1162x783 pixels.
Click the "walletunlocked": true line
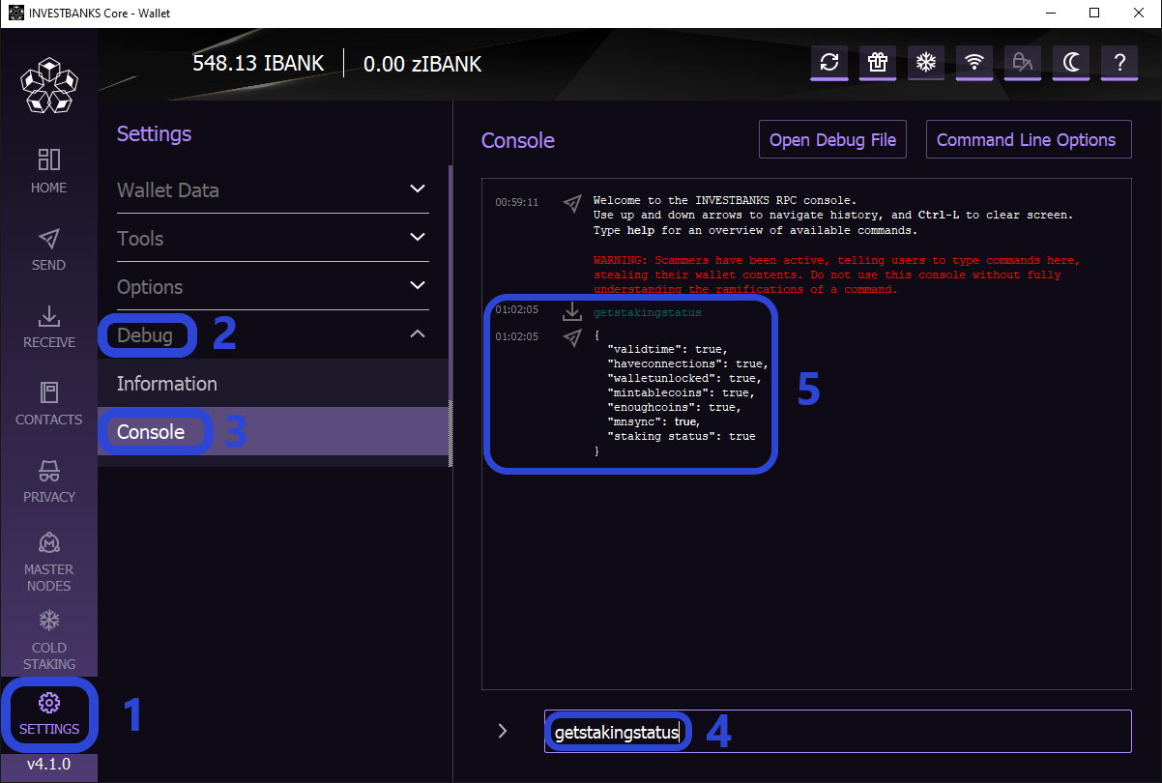683,378
